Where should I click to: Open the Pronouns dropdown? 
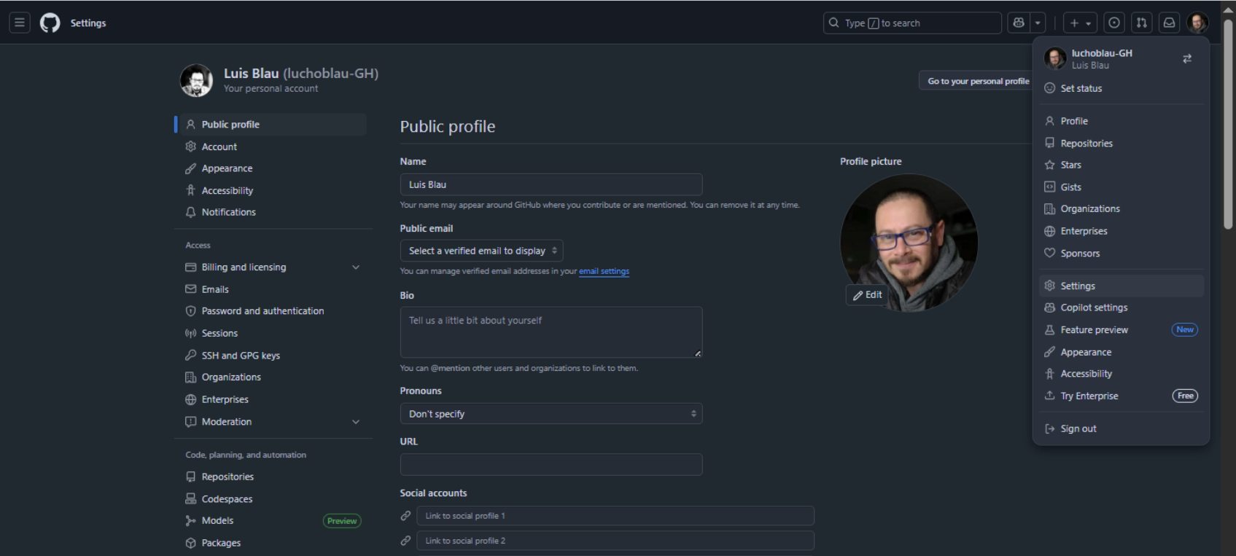(x=551, y=414)
